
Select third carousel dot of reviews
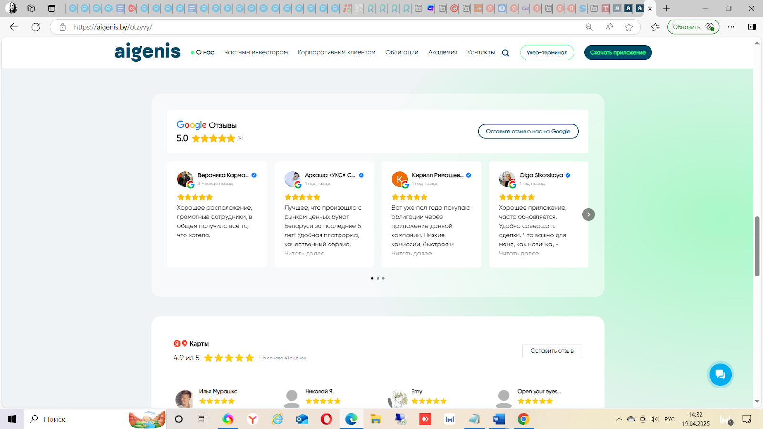(383, 278)
